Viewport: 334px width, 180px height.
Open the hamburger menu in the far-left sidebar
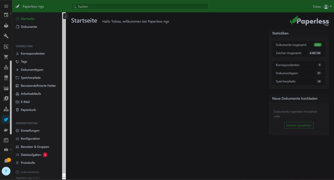pyautogui.click(x=6, y=7)
